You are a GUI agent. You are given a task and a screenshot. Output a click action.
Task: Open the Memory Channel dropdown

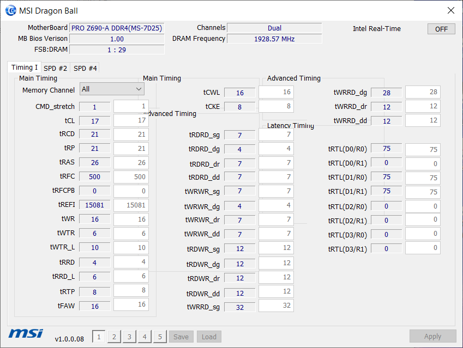112,89
